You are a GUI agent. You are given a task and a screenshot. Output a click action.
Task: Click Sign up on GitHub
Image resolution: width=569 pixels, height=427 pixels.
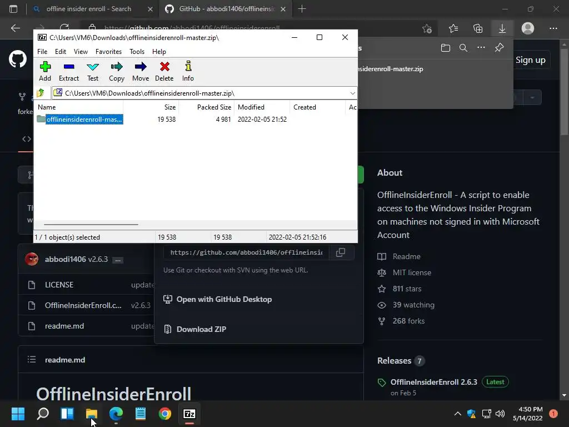(530, 60)
